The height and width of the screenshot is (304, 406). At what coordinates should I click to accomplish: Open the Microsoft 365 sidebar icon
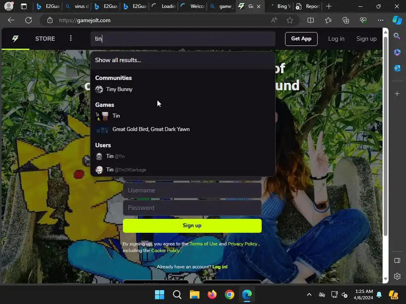397,52
